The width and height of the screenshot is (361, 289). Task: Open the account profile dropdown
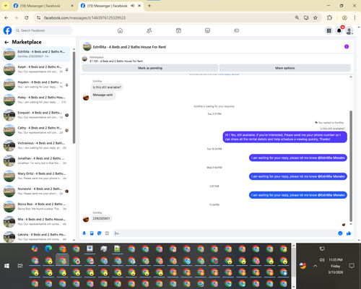click(x=349, y=30)
